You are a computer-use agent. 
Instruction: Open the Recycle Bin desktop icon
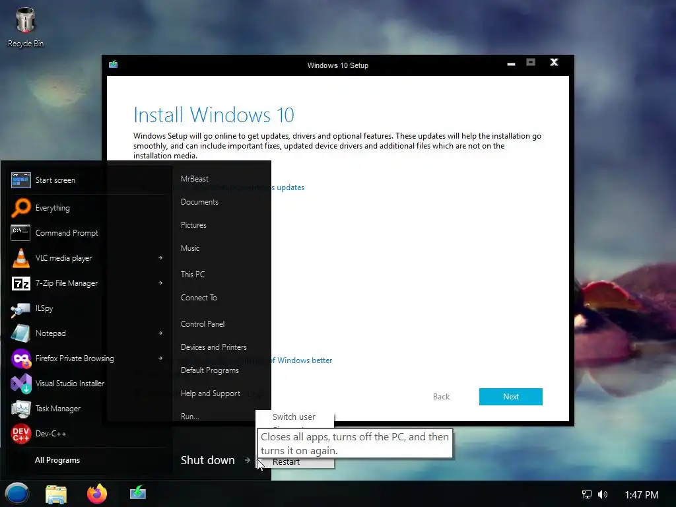[x=26, y=28]
